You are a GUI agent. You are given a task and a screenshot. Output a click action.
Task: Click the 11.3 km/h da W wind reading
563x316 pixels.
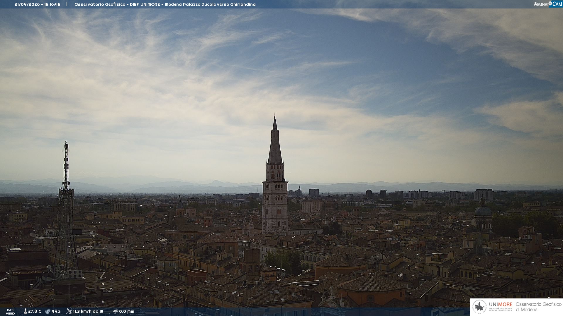88,311
